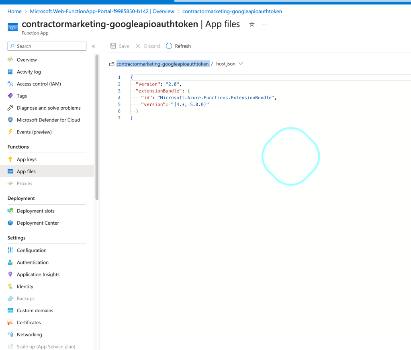Click the App keys key icon
This screenshot has height=350, width=411.
pos(10,159)
